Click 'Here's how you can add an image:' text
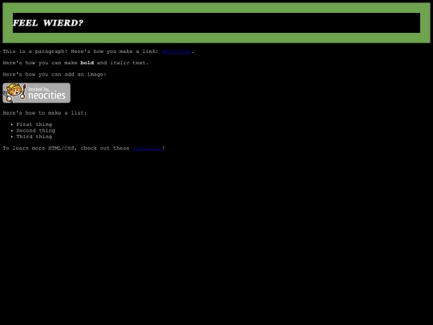 [55, 75]
